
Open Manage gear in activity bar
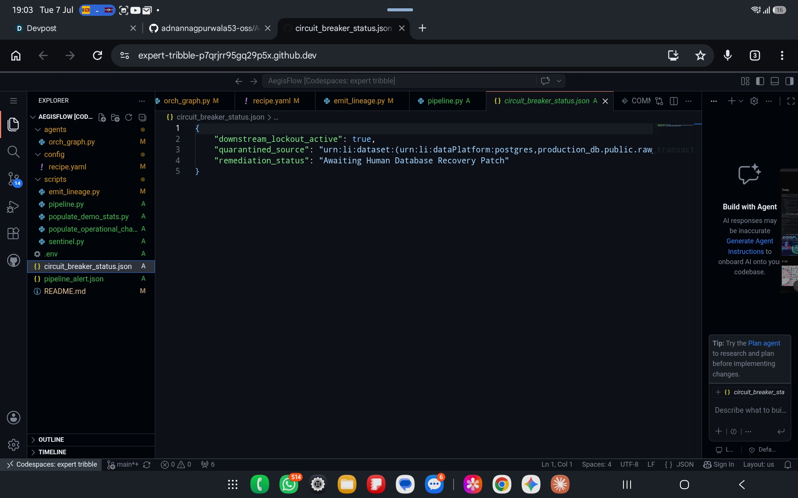[14, 445]
